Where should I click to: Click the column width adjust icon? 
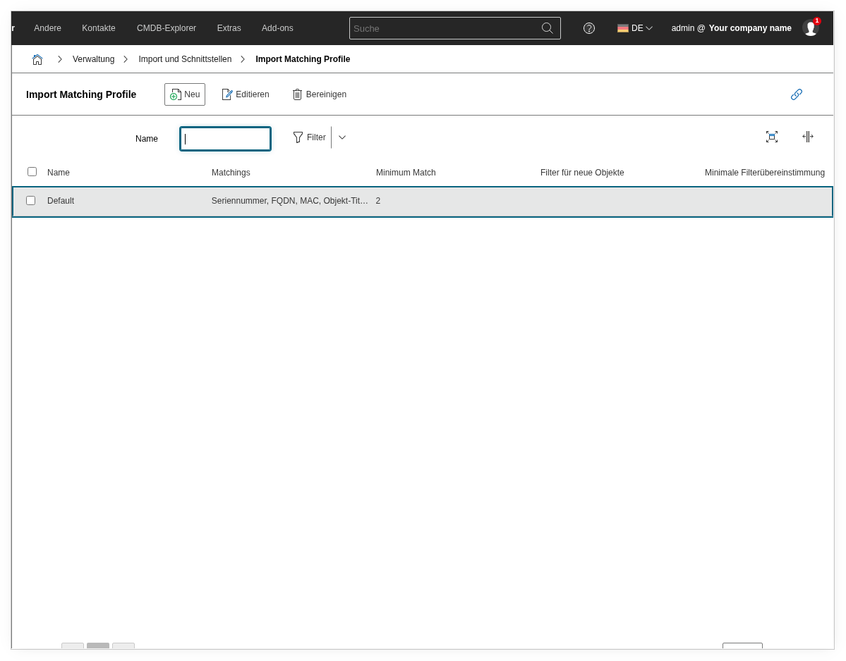(807, 137)
